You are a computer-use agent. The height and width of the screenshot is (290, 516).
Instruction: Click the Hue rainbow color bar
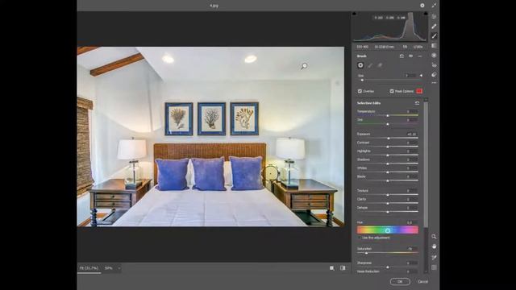(388, 230)
